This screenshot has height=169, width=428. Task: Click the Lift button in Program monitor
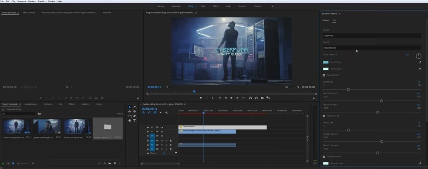250,98
